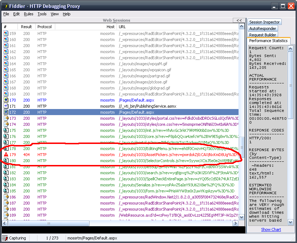Select the Performance Statistics tab
The width and height of the screenshot is (297, 243).
[x=268, y=41]
